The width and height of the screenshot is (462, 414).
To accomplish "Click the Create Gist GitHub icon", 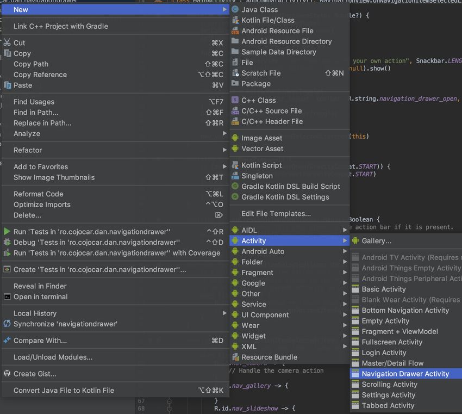I will tap(7, 374).
